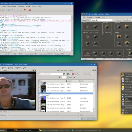Click the page number spin box
Screen dimensions: 132x132
[x=65, y=77]
